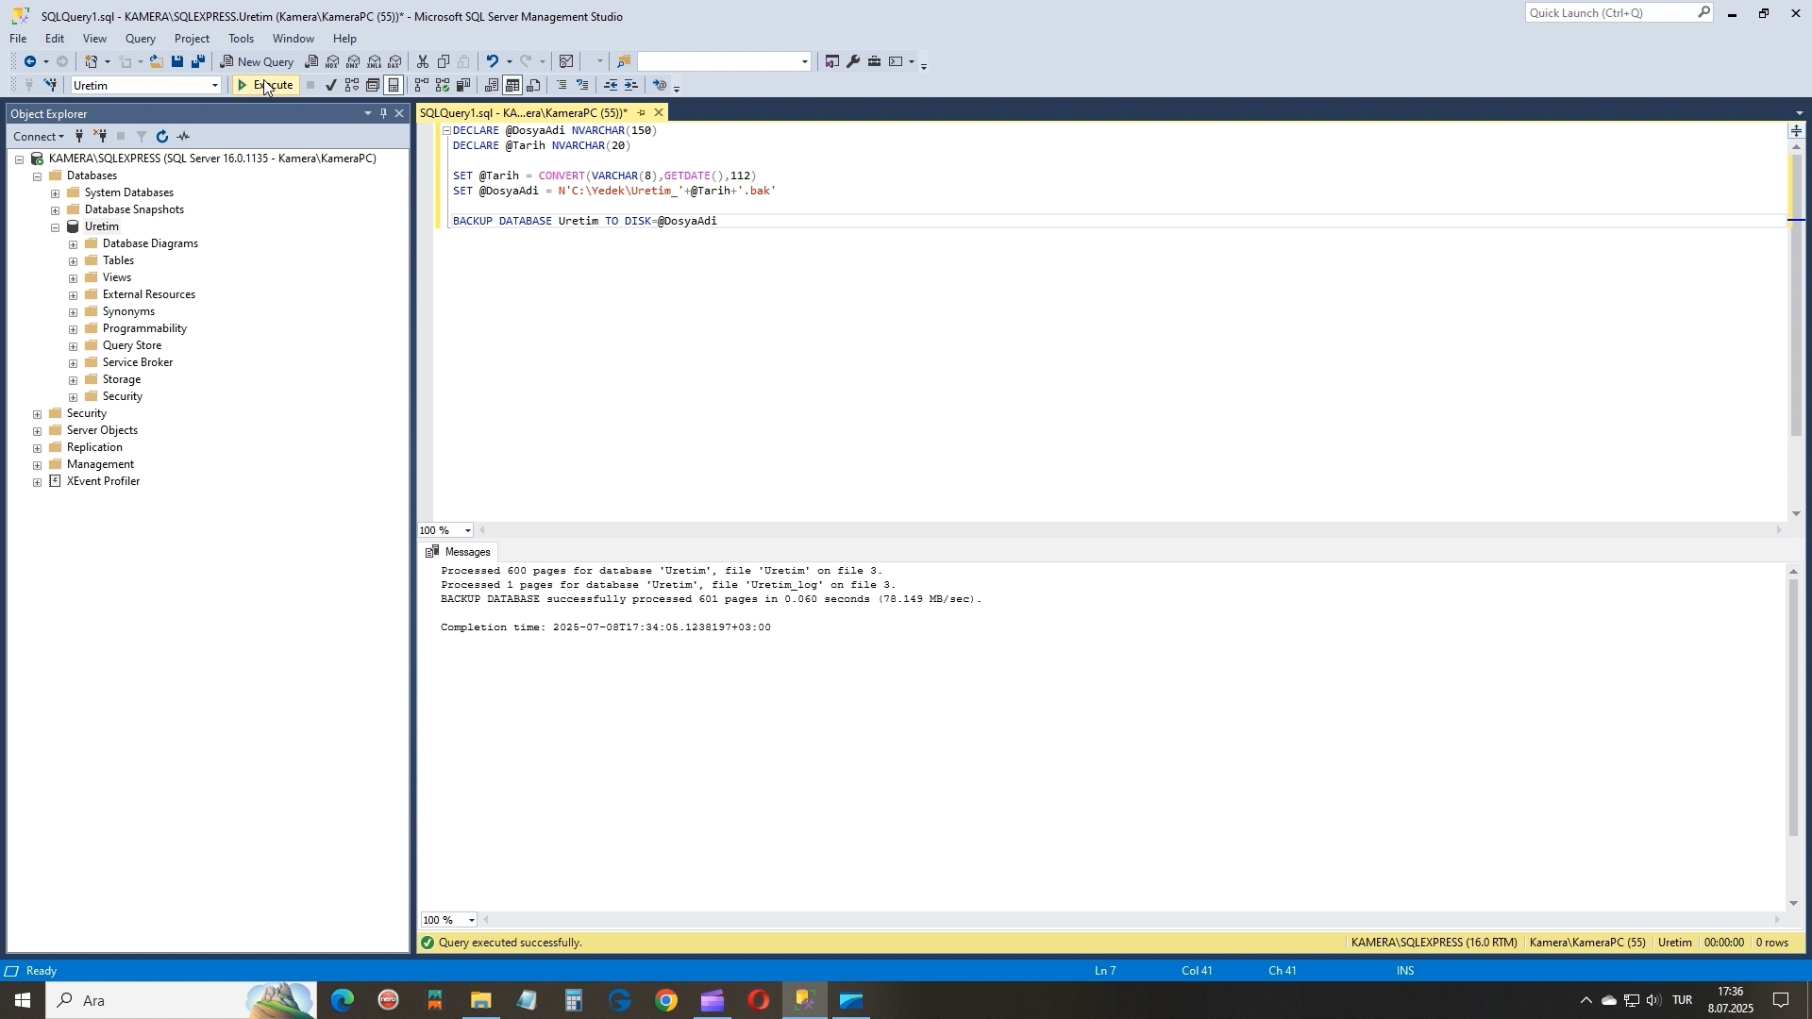The width and height of the screenshot is (1812, 1019).
Task: Click Disconnect icon in Object Explorer
Action: (100, 137)
